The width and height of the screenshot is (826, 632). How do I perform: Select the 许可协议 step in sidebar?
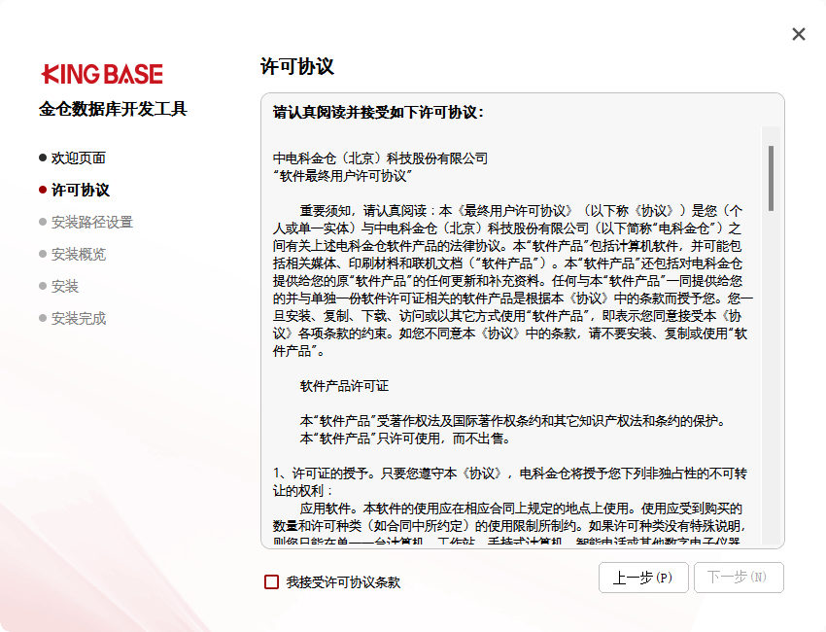tap(81, 190)
